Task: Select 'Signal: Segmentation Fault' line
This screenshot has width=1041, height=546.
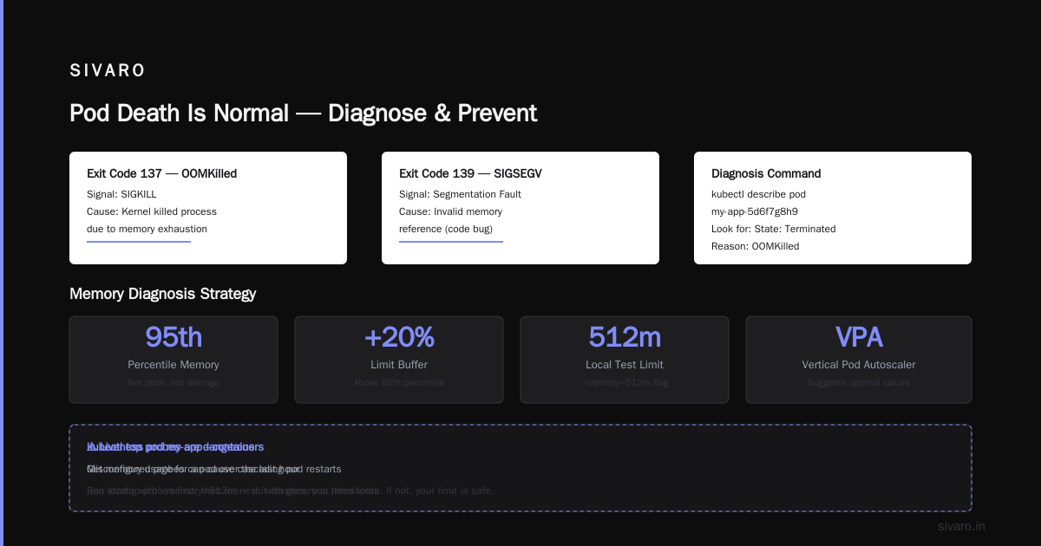Action: tap(460, 194)
